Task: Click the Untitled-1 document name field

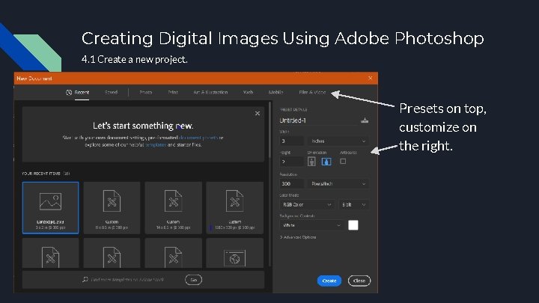Action: [318, 120]
